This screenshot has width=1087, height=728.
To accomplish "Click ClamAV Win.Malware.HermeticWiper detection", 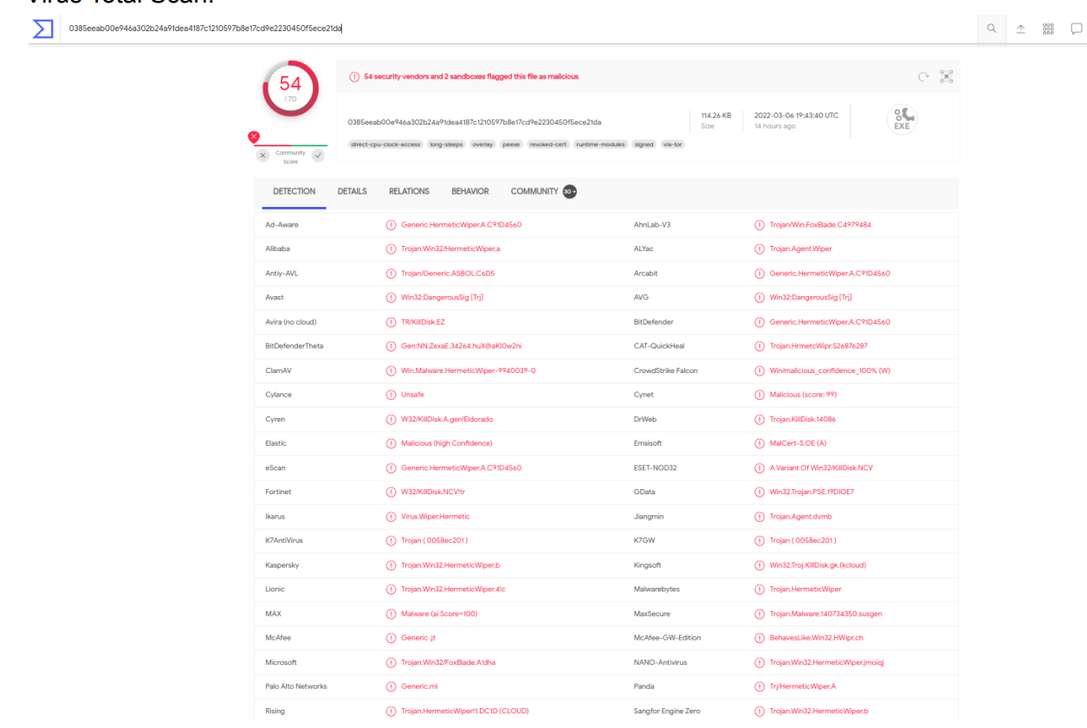I will coord(469,370).
